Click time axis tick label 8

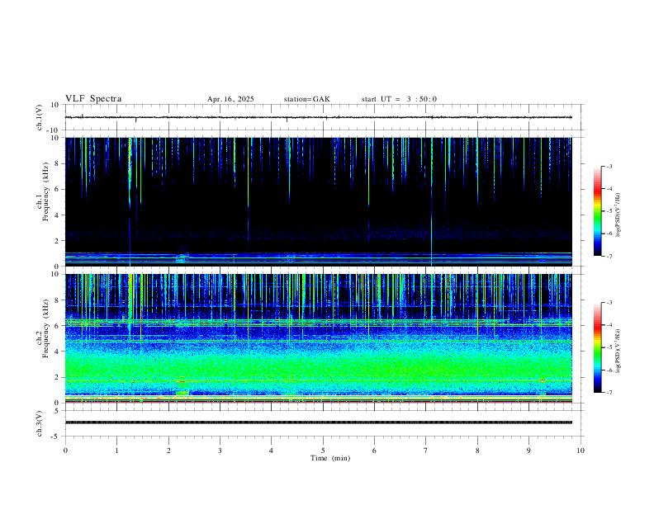coord(477,451)
